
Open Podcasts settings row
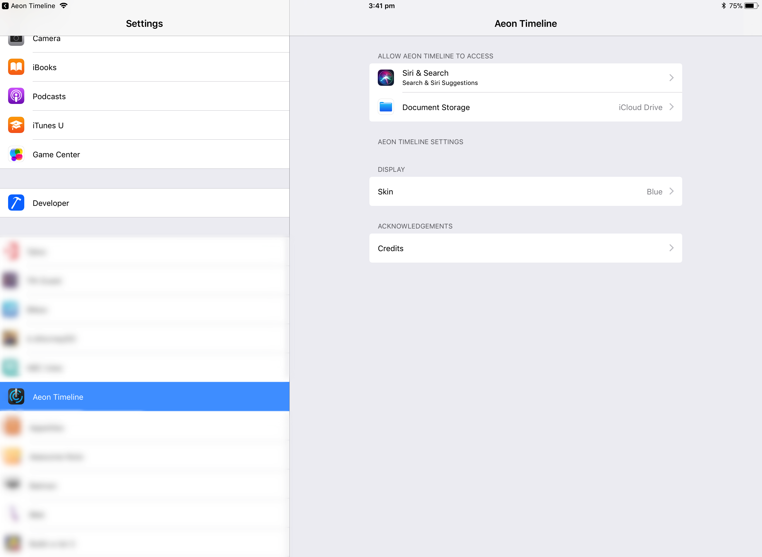tap(145, 96)
